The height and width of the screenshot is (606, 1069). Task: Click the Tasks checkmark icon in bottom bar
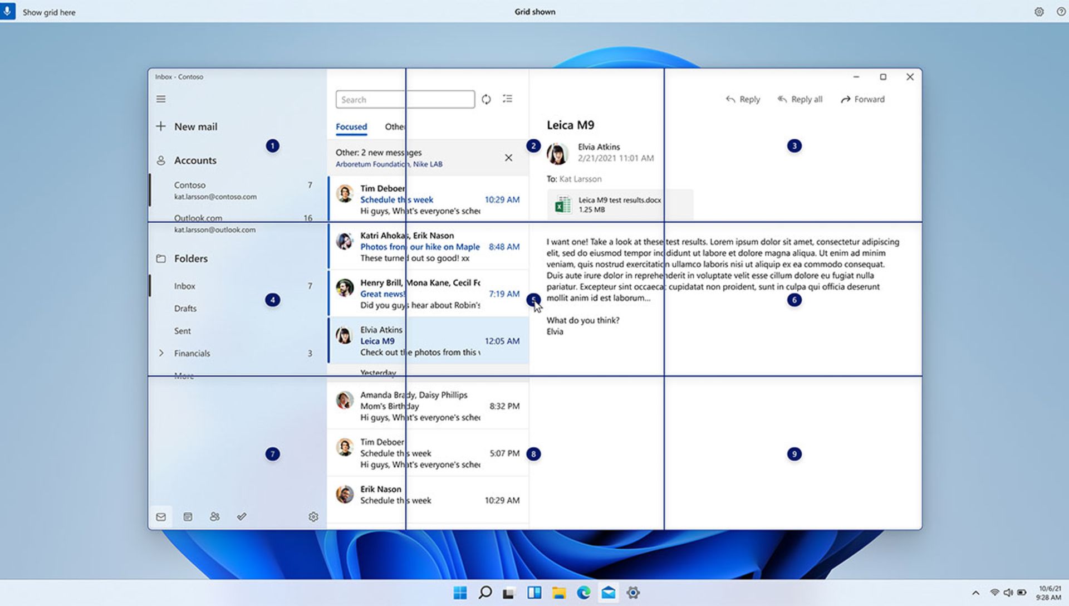tap(242, 516)
